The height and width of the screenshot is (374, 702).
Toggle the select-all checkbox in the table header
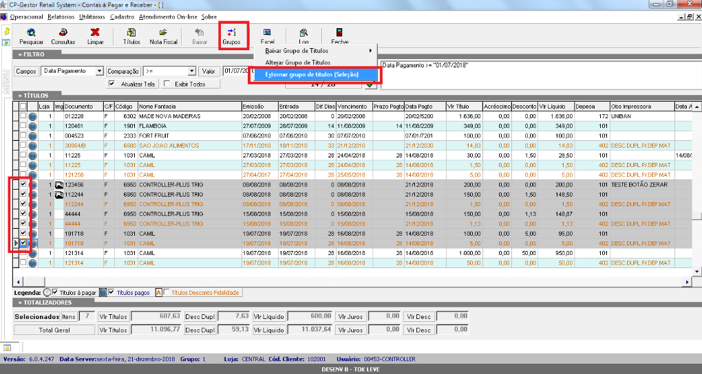point(23,107)
